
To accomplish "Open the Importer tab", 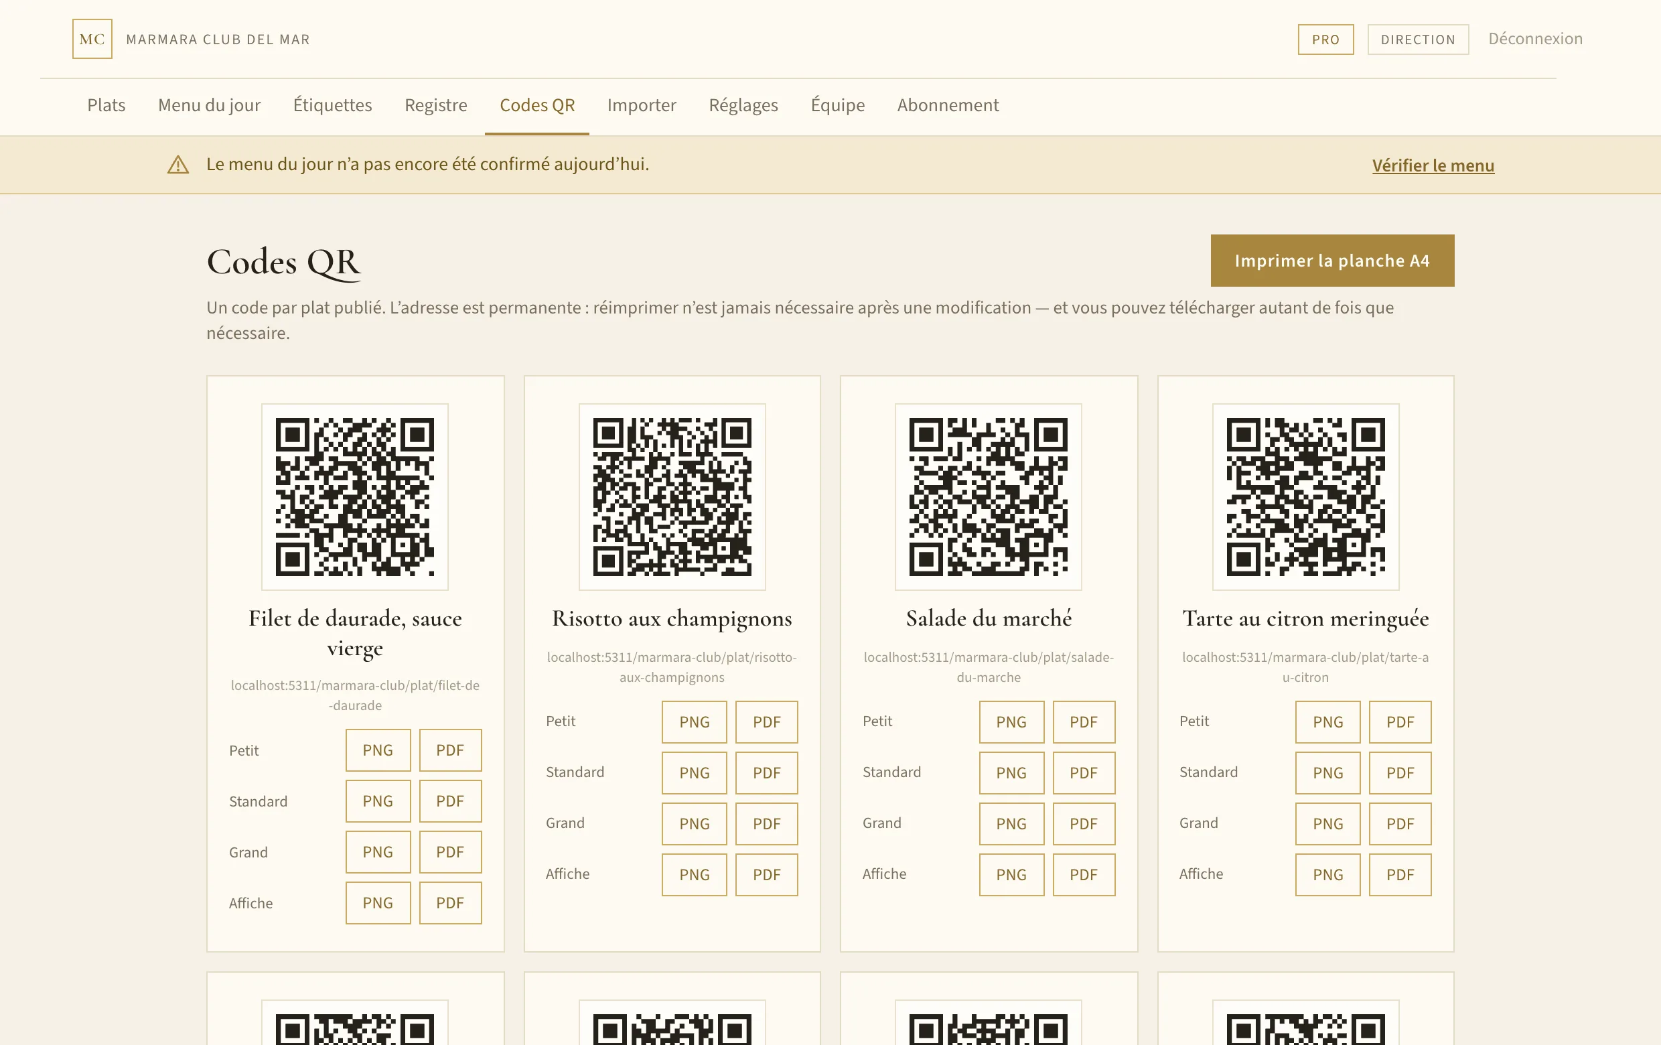I will tap(642, 105).
